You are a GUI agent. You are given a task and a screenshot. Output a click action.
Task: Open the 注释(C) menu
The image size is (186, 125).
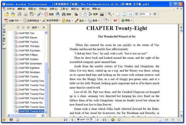[x=54, y=9]
